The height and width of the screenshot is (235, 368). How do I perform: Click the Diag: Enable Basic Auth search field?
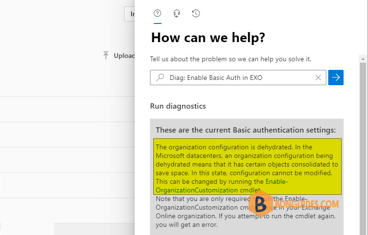pyautogui.click(x=238, y=78)
